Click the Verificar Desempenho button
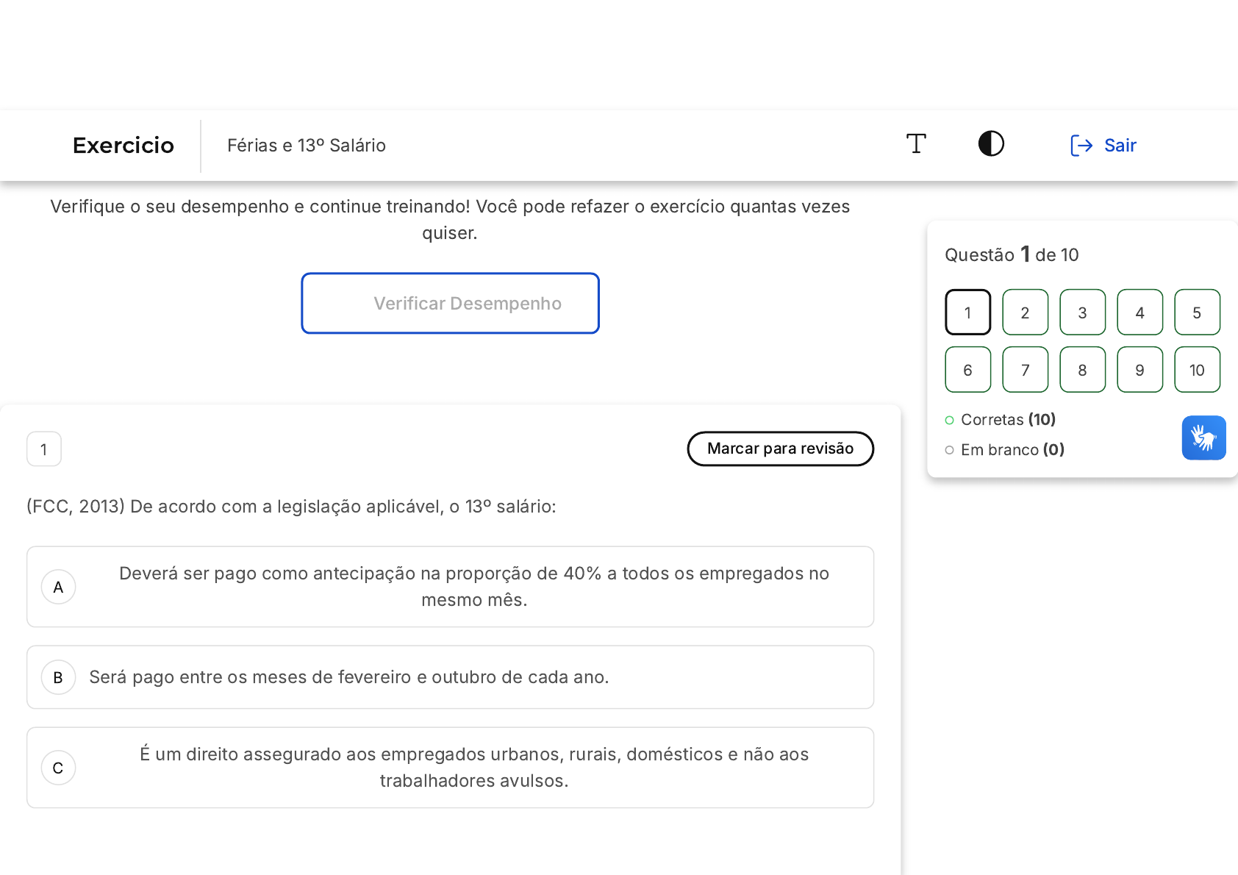Screen dimensions: 1238x875 [x=450, y=304]
